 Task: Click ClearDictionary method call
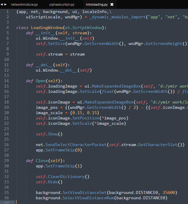[66, 177]
